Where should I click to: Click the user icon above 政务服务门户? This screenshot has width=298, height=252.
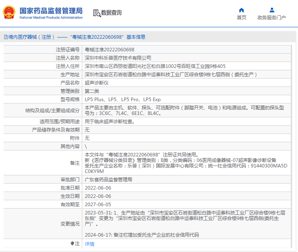272,10
